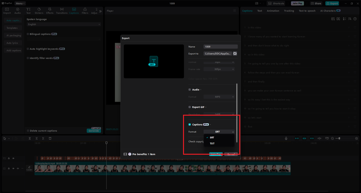Switch to the Tracking tab
Screen dimensions: 361x193
pos(289,11)
